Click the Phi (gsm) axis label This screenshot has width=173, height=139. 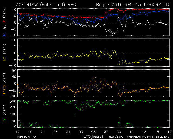[x=4, y=114]
